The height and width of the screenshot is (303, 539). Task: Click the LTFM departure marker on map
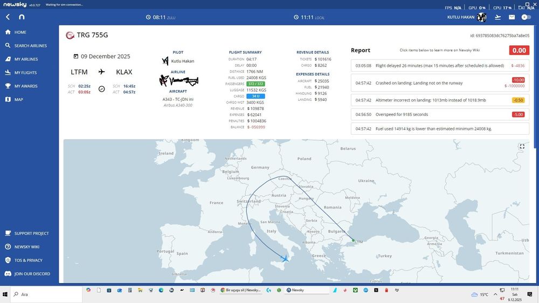353,240
